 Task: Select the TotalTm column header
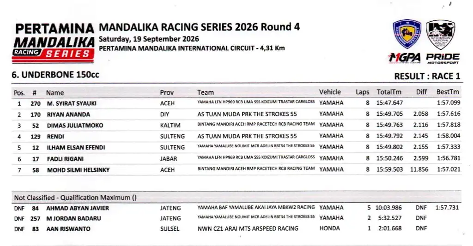[x=389, y=92]
